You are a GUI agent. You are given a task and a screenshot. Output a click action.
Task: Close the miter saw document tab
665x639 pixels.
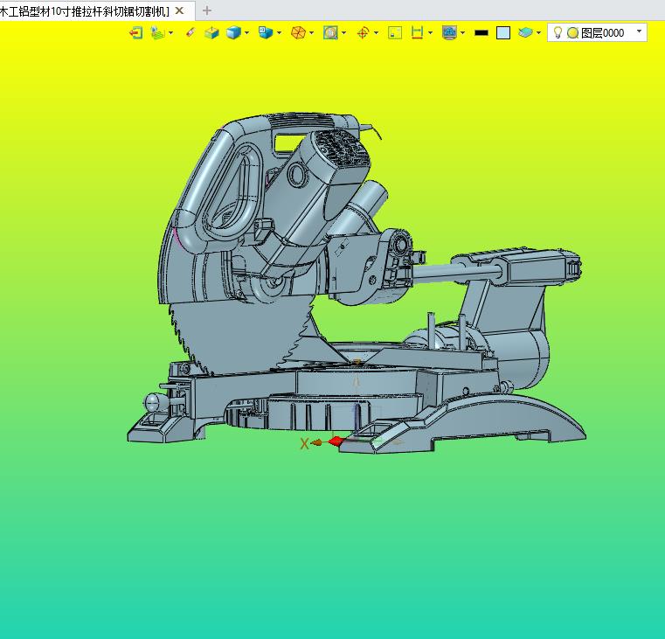[x=179, y=10]
